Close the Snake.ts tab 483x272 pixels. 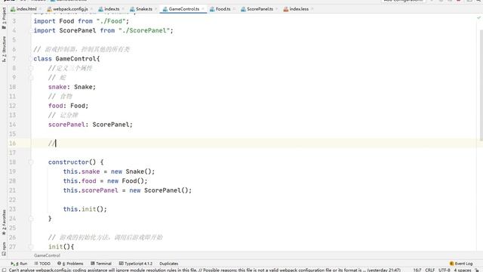coord(156,9)
